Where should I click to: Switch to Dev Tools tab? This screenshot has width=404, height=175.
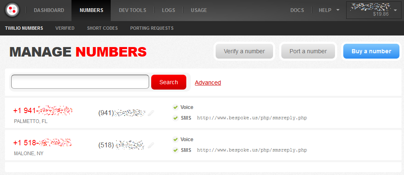132,10
